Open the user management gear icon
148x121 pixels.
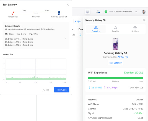point(98,12)
